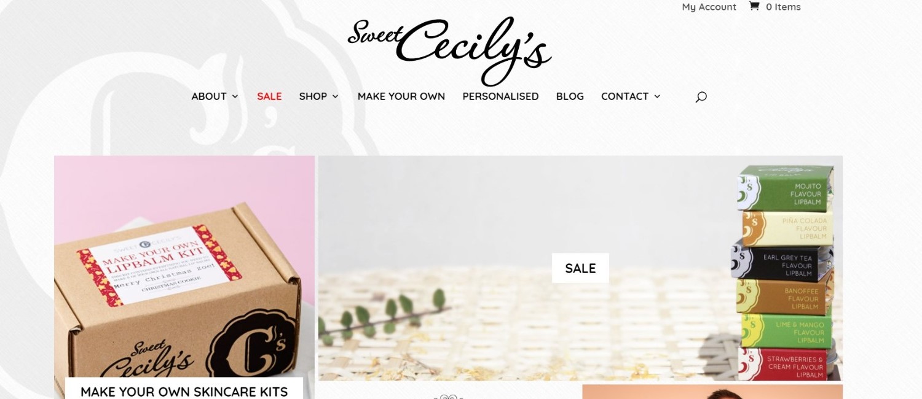Click the search magnifier icon
The height and width of the screenshot is (399, 922).
[x=701, y=96]
